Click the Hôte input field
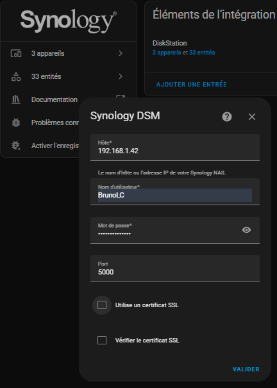 pos(175,148)
